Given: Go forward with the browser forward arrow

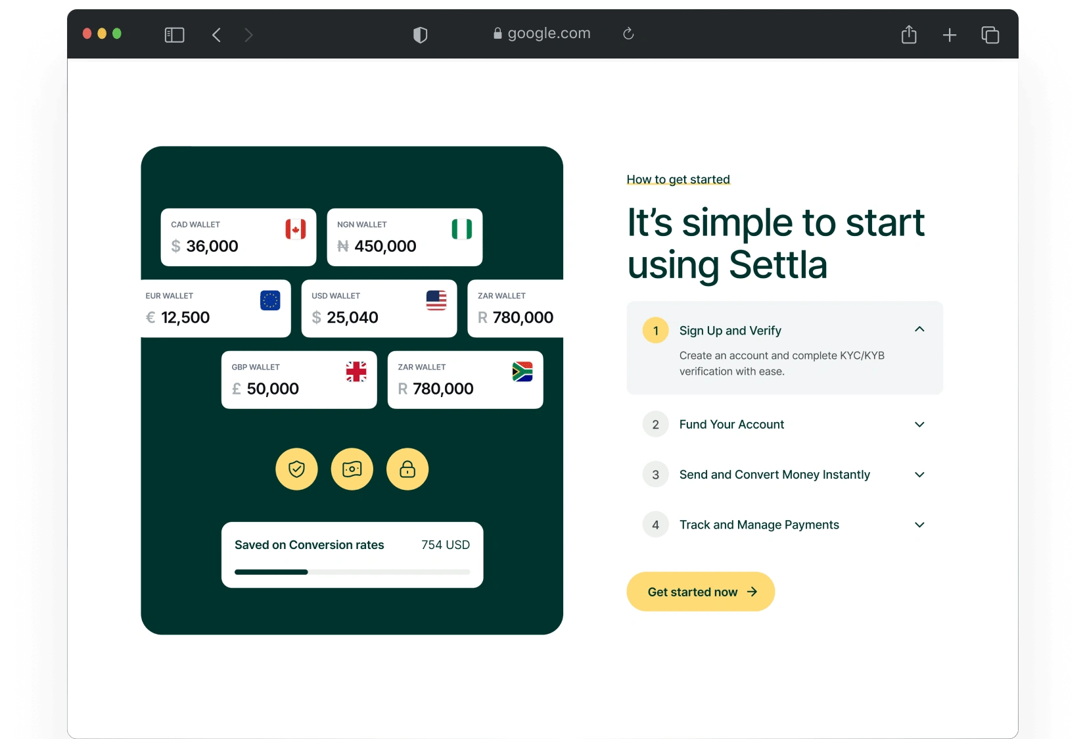Looking at the screenshot, I should (248, 35).
